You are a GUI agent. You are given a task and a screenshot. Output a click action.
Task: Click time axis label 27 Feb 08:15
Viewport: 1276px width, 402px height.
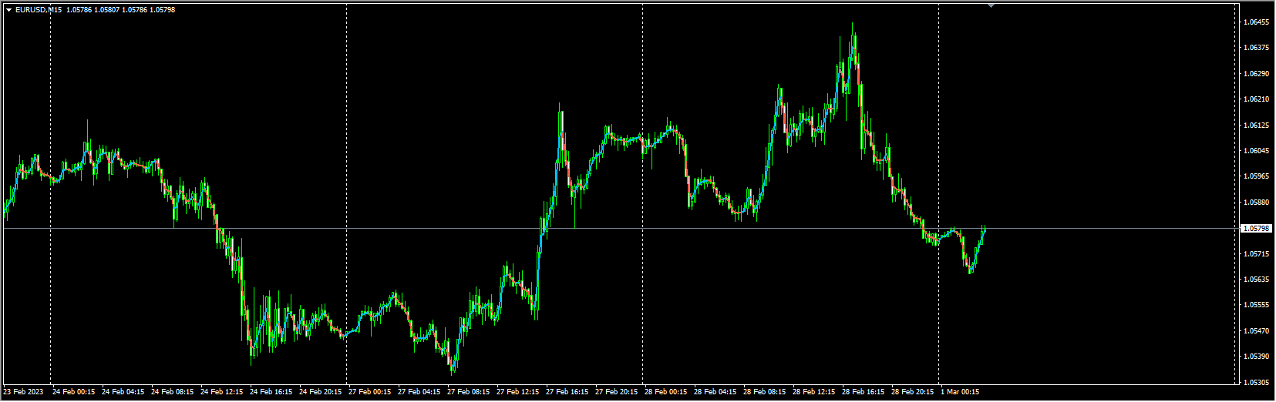(x=468, y=392)
